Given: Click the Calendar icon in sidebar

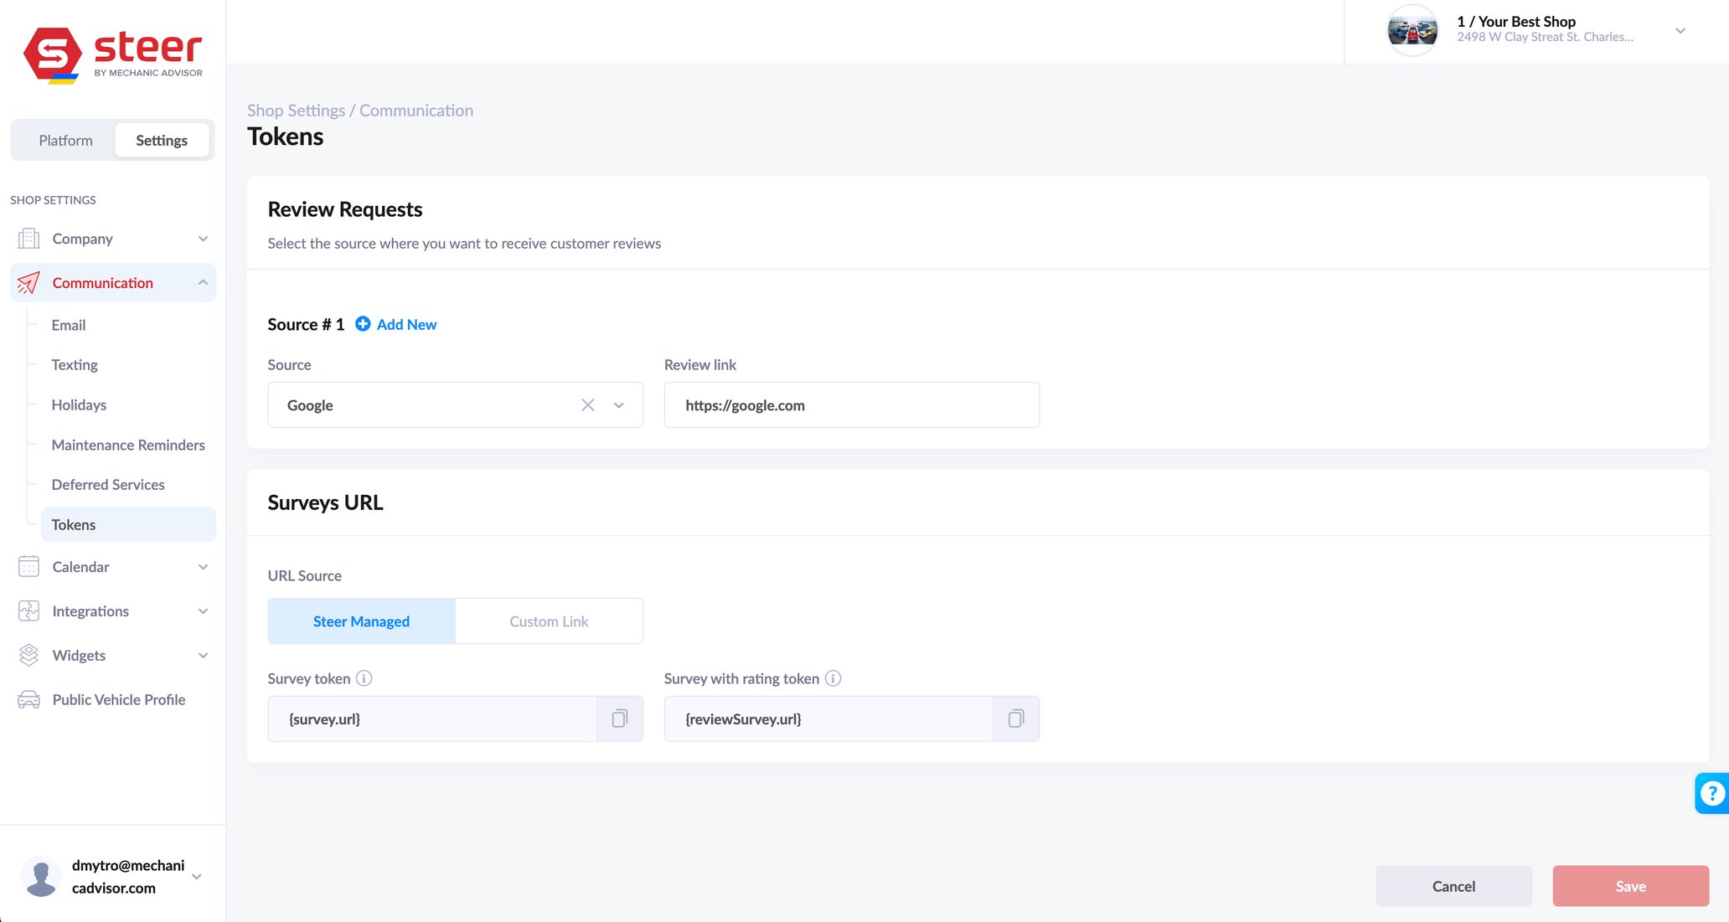Looking at the screenshot, I should click(x=28, y=566).
